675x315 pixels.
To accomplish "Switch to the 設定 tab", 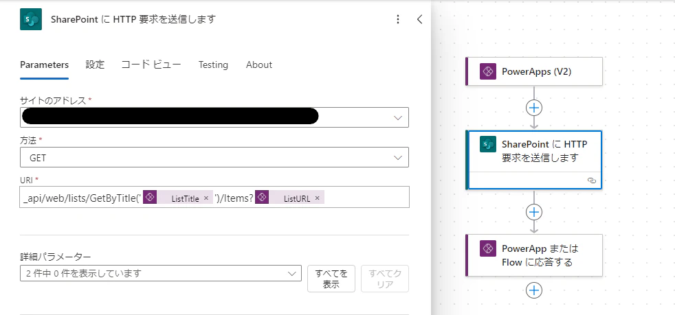I will pos(95,65).
